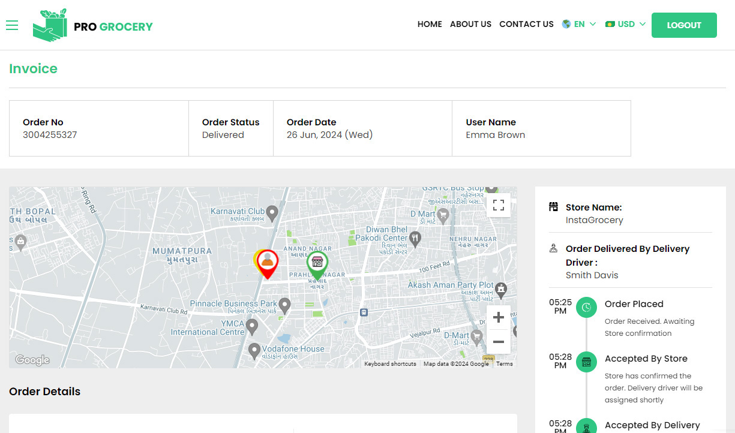Click the D Mart shopping marker

click(443, 215)
